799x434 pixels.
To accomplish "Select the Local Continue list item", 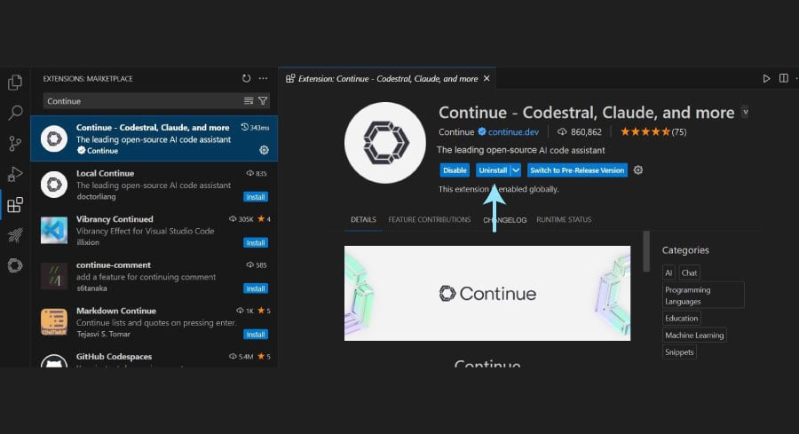I will coord(154,185).
